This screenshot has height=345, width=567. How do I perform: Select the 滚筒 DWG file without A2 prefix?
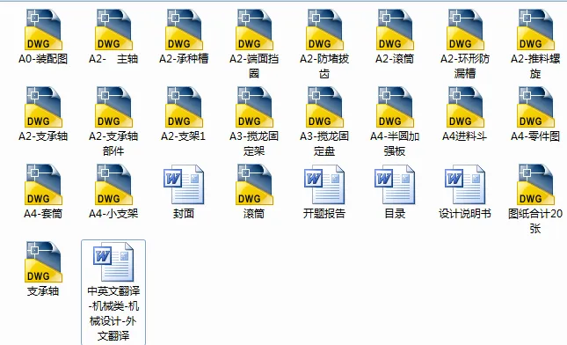[254, 185]
